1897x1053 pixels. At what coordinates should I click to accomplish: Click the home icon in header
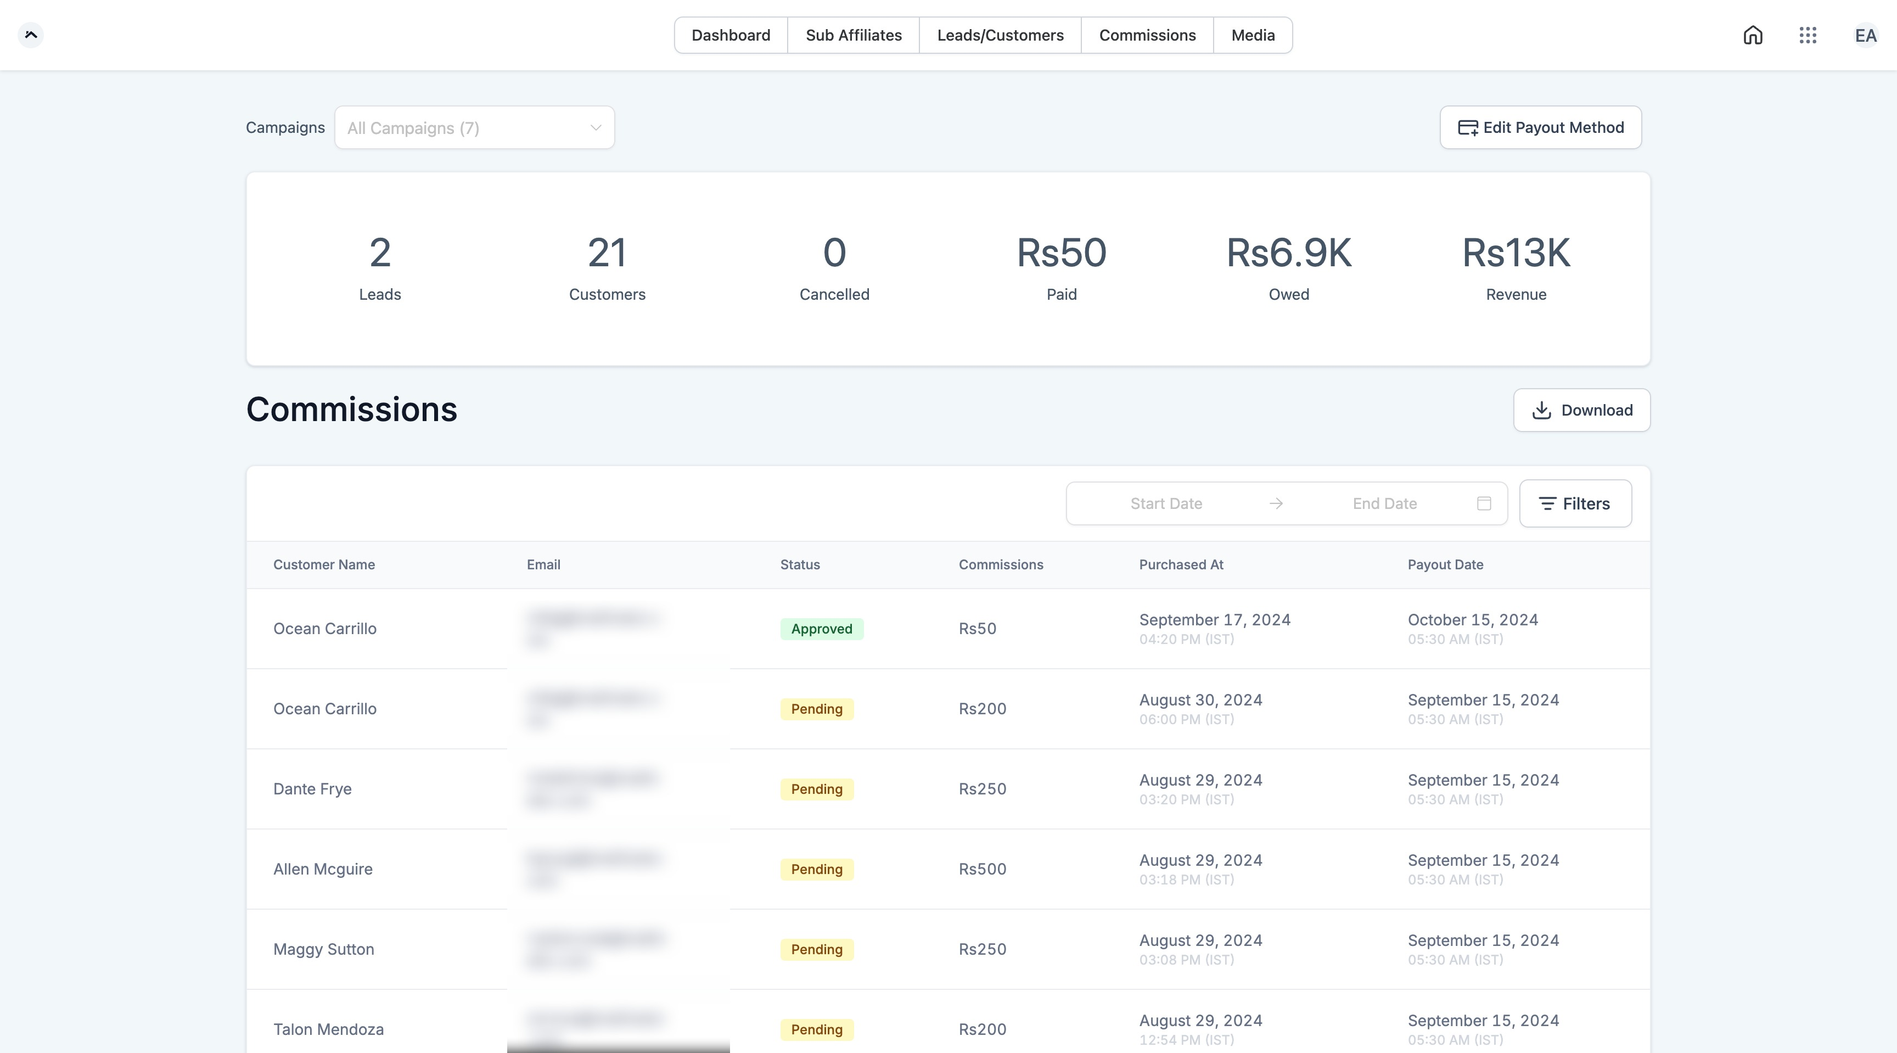tap(1753, 35)
